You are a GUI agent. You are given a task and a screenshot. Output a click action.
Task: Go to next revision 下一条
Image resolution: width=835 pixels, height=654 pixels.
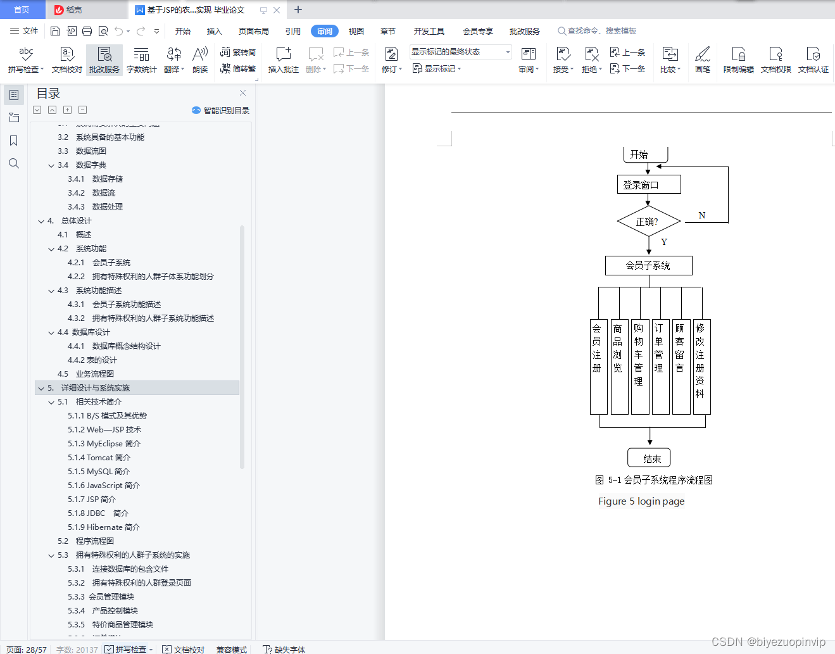pos(627,68)
